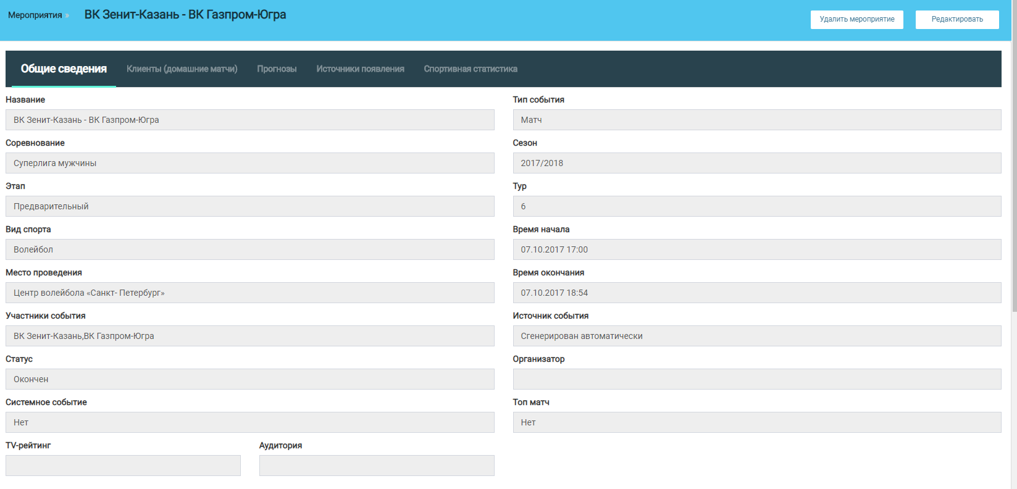Click the Название input field
This screenshot has height=489, width=1017.
tap(249, 120)
